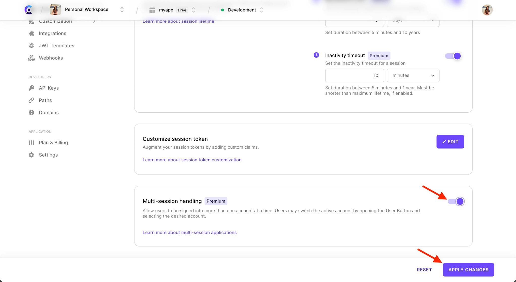Click the Webhooks icon in sidebar
The image size is (516, 282).
pyautogui.click(x=31, y=58)
